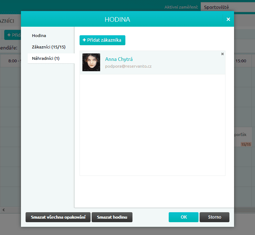This screenshot has width=255, height=235.
Task: Click Smazat všechna opakování button
Action: click(x=58, y=217)
